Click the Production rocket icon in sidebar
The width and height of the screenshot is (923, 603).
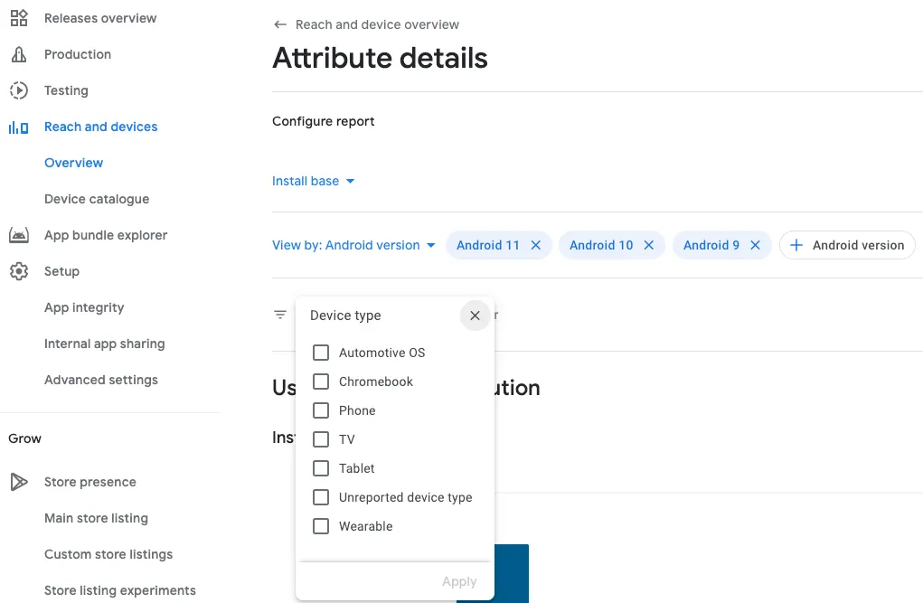pos(18,54)
